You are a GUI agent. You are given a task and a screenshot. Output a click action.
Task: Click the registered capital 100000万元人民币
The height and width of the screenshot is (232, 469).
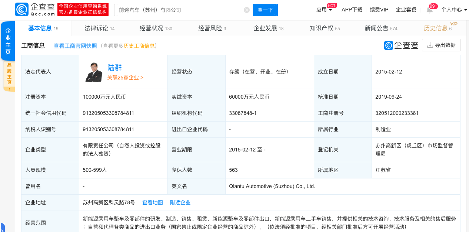point(104,97)
